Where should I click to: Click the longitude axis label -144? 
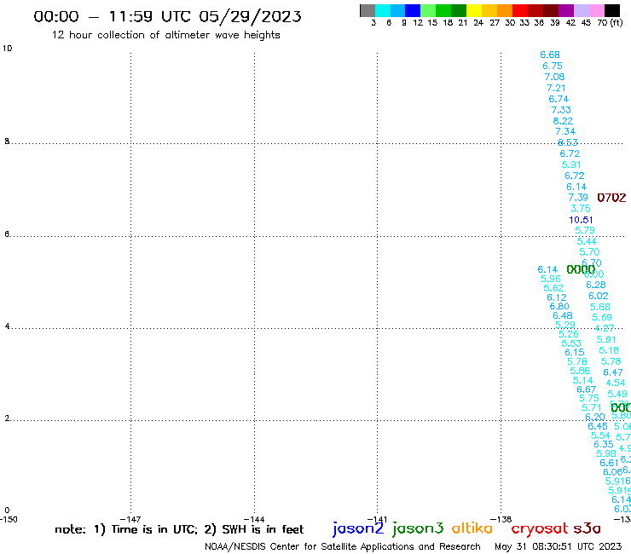254,519
